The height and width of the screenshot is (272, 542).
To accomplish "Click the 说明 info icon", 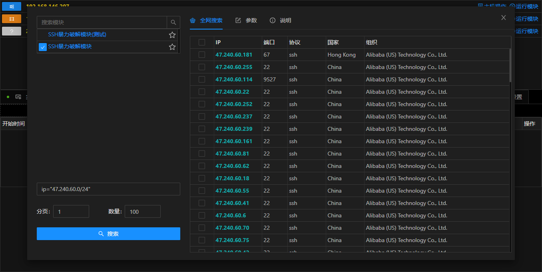I will pyautogui.click(x=273, y=20).
